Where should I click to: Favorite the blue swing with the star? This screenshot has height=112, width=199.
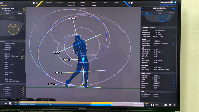point(142,9)
